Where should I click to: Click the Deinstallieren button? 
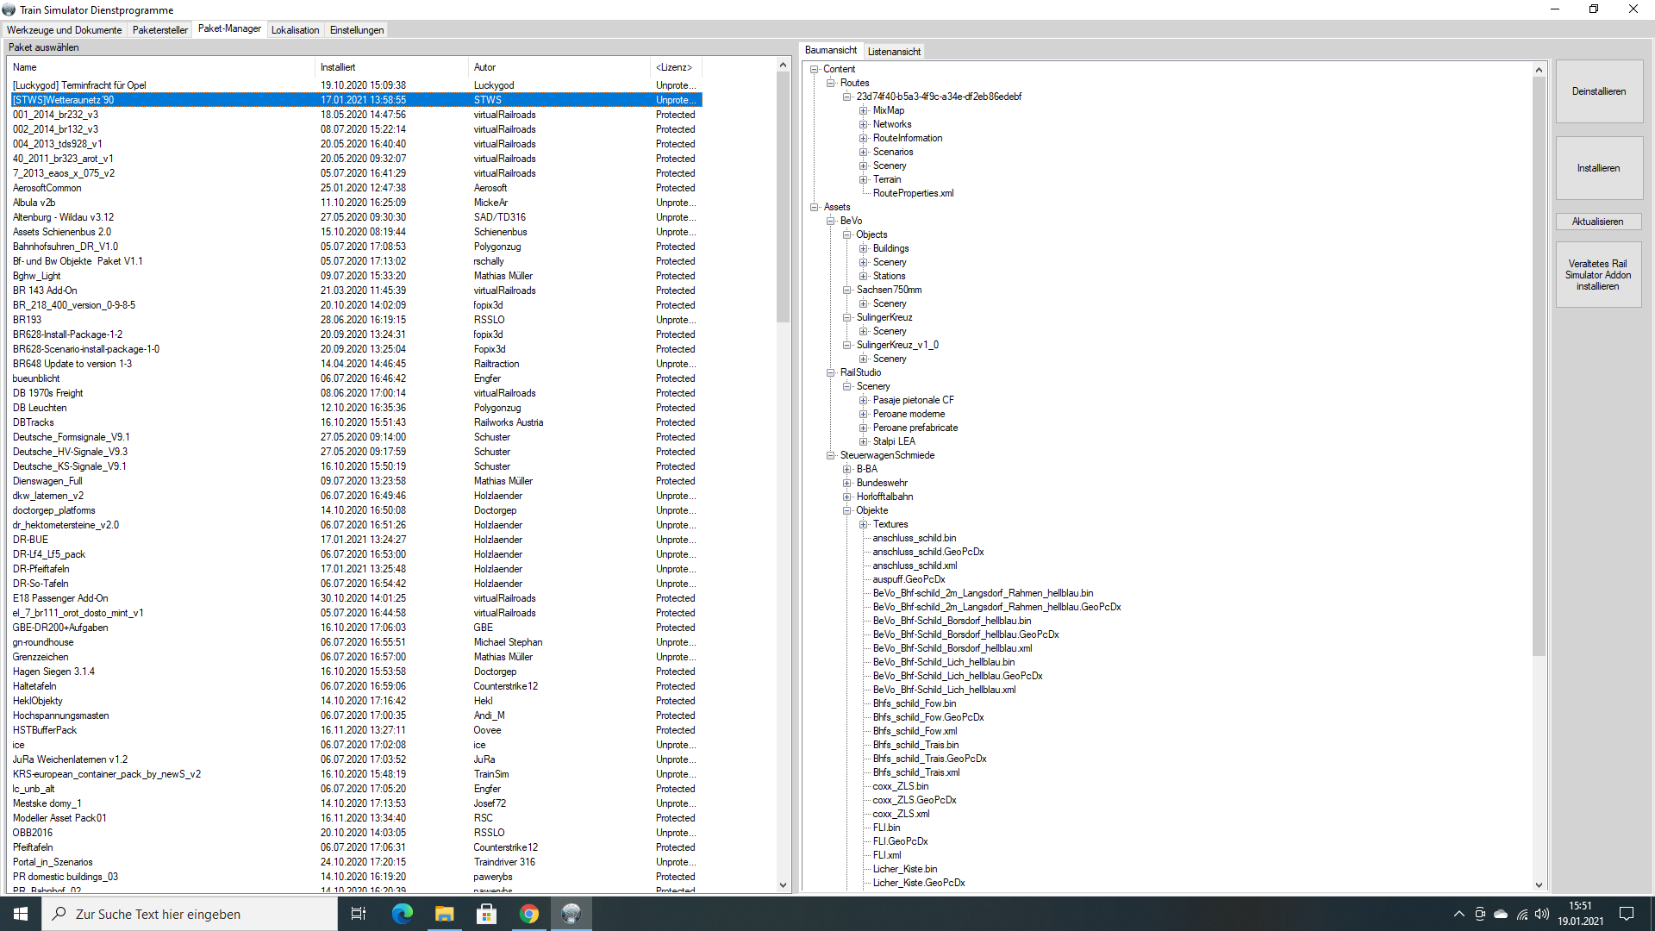click(x=1598, y=91)
